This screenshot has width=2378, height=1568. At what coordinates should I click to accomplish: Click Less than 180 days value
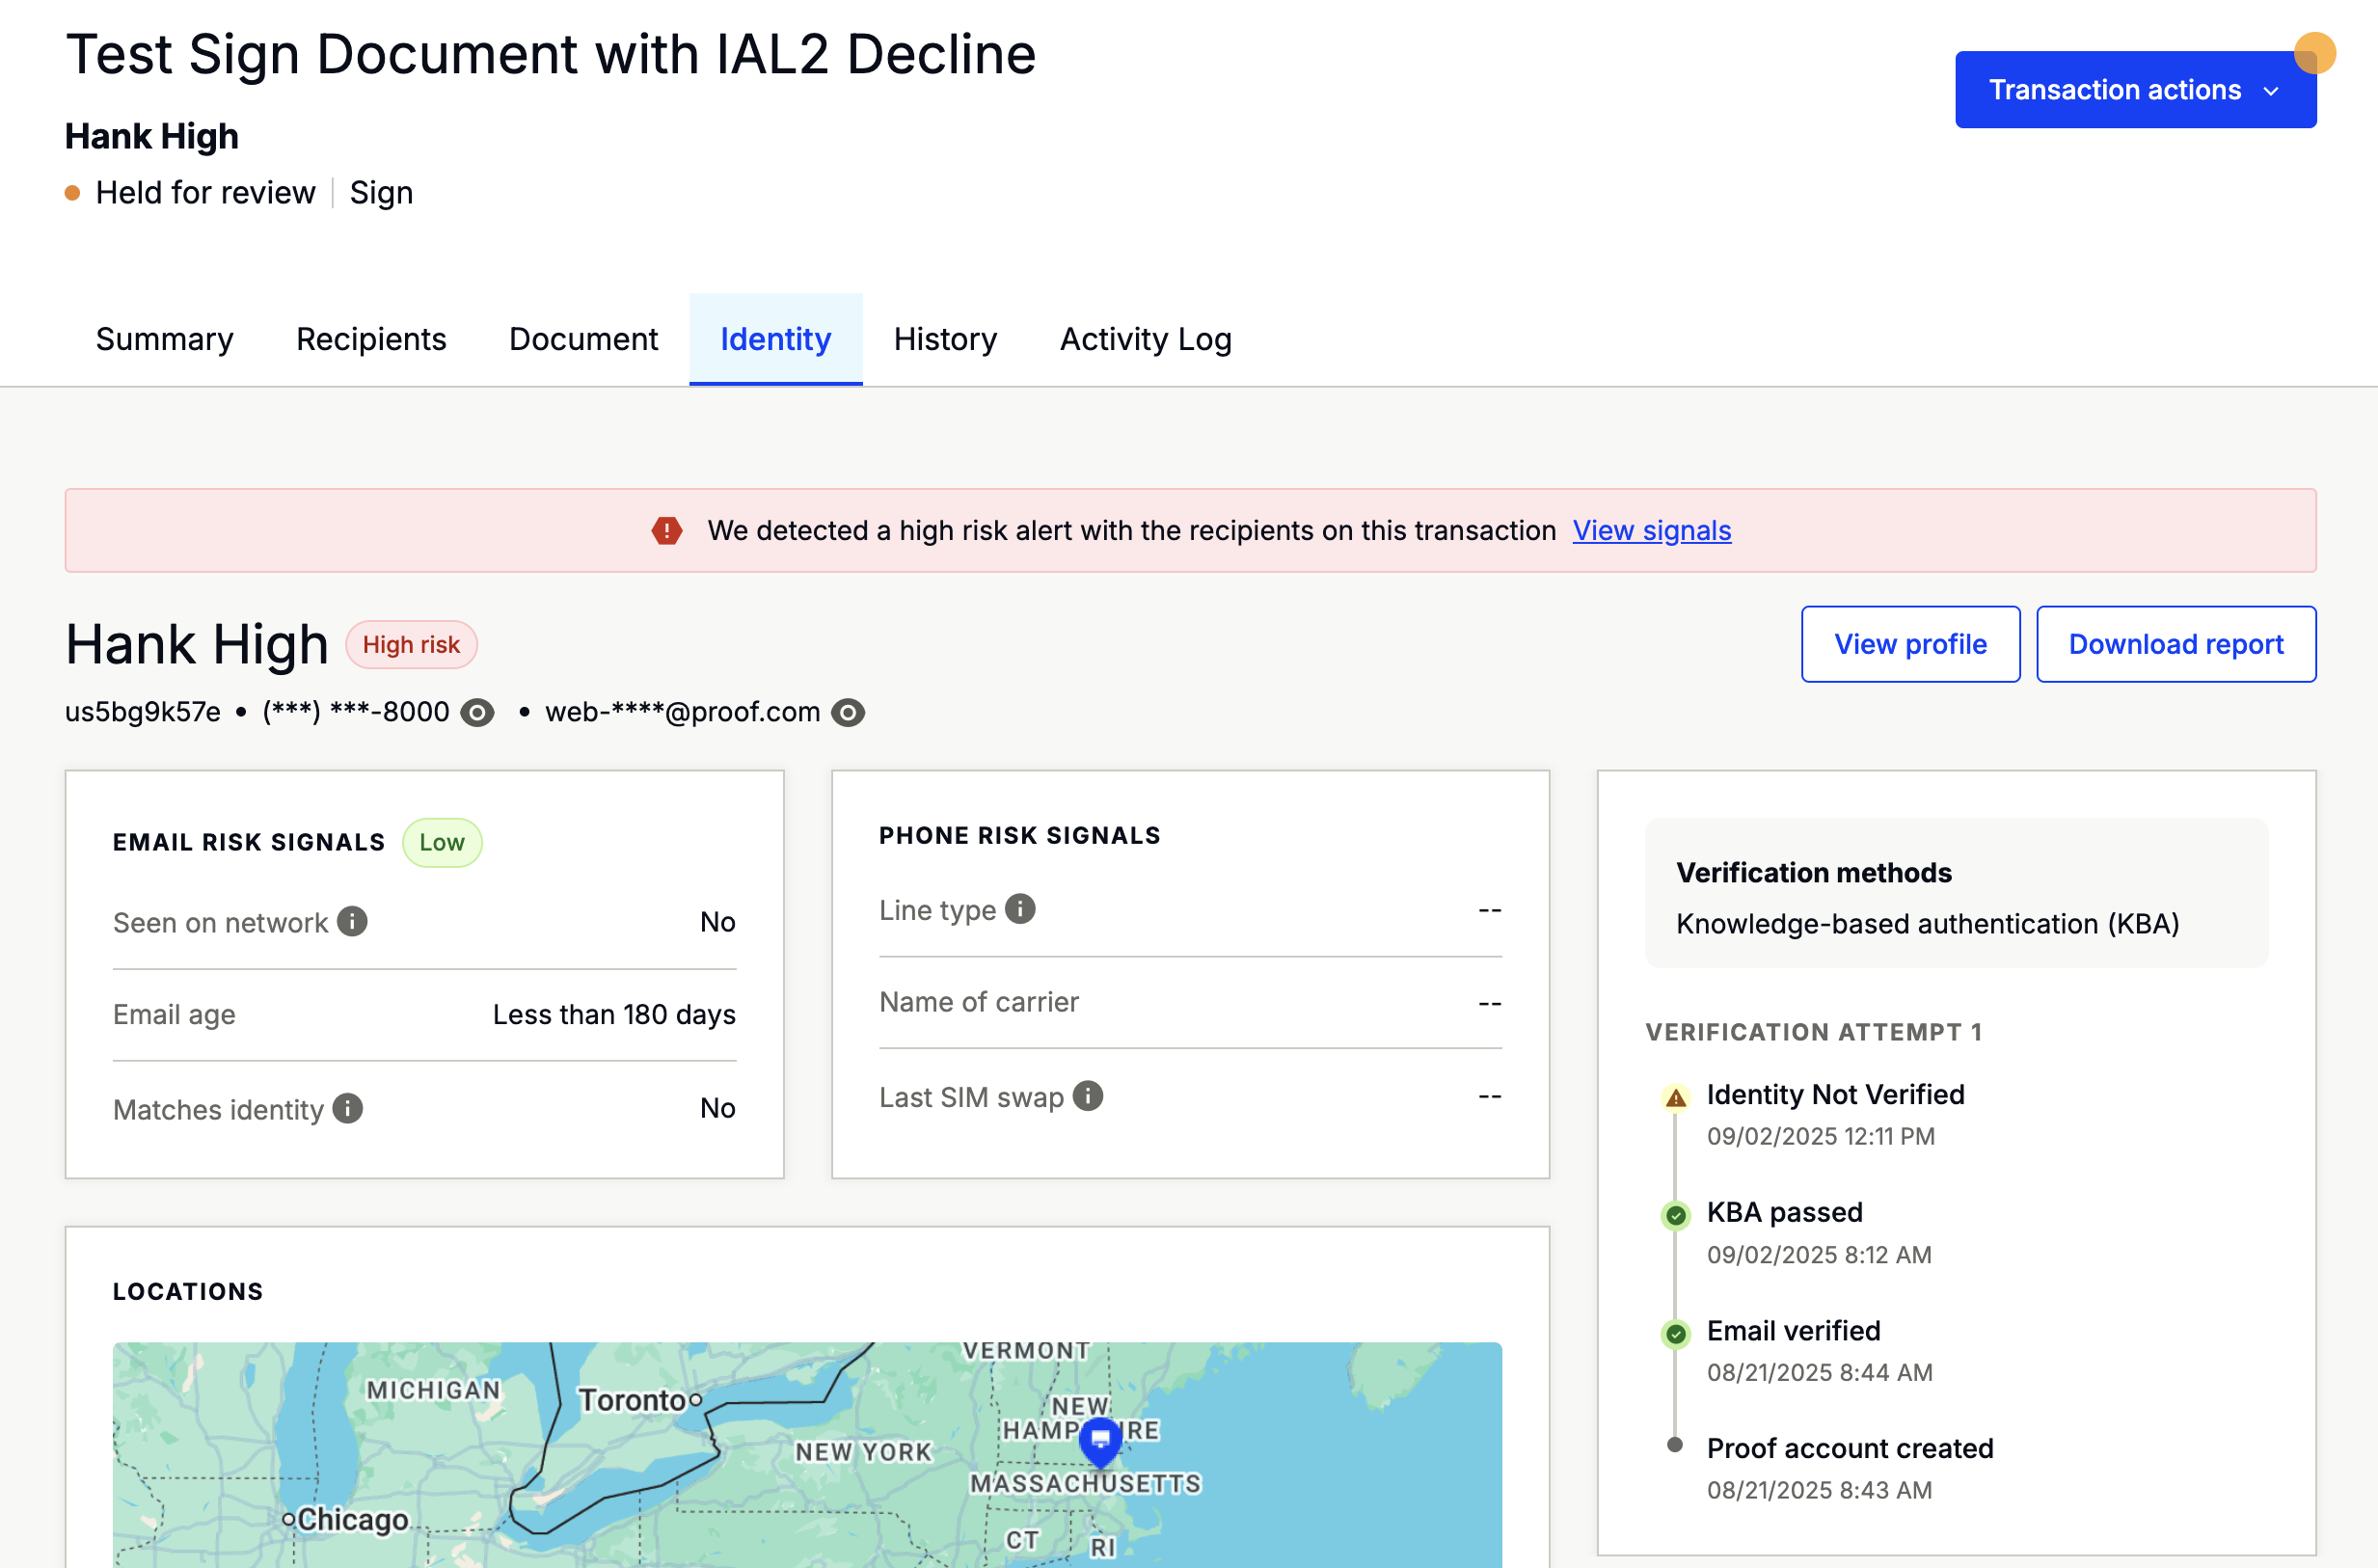(x=614, y=1014)
